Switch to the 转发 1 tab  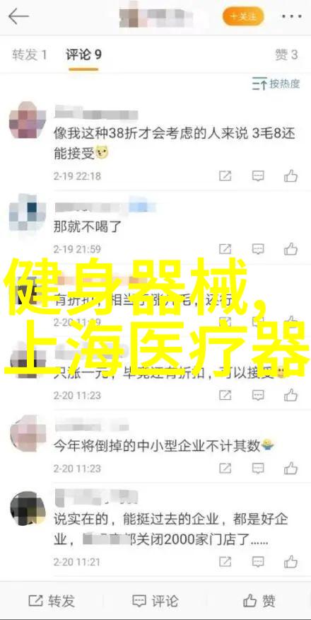click(30, 54)
